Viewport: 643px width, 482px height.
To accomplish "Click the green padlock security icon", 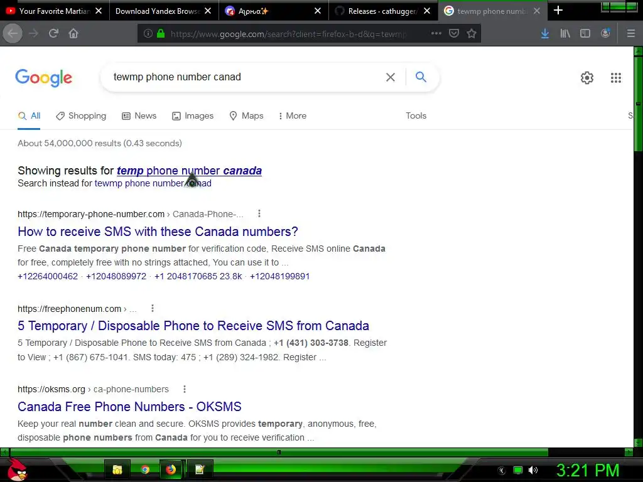I will click(x=161, y=34).
